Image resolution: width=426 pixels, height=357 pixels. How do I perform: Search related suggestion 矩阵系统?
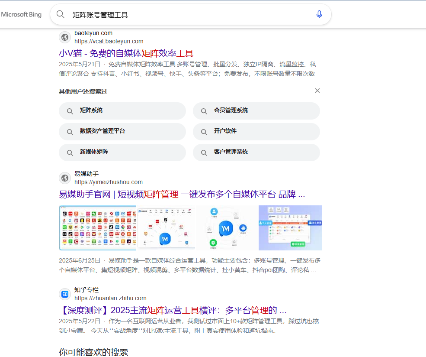pyautogui.click(x=122, y=111)
